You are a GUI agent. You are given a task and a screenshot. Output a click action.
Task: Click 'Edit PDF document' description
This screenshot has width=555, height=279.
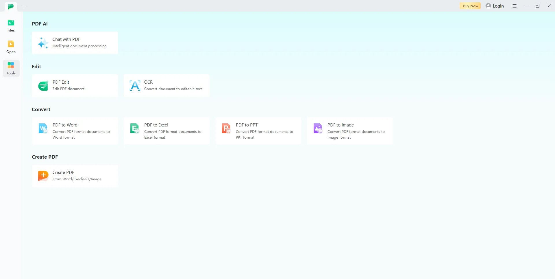pyautogui.click(x=69, y=89)
